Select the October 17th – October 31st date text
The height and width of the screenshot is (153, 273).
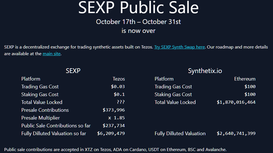coord(138,22)
